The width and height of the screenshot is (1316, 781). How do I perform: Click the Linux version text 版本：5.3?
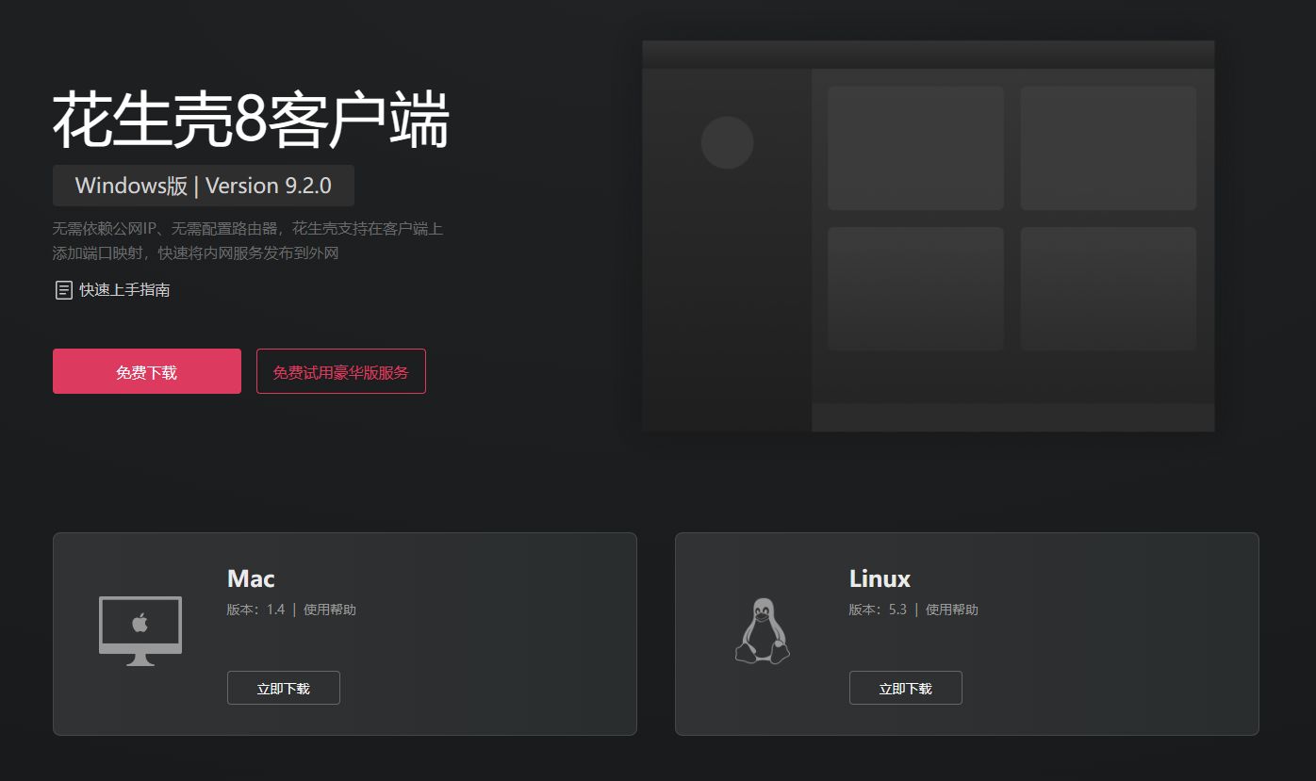(x=878, y=610)
